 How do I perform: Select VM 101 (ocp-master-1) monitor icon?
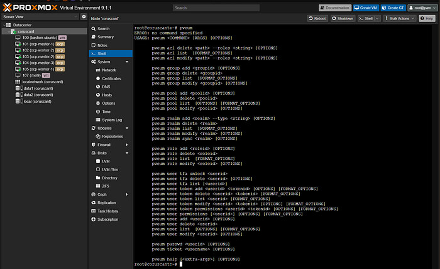[18, 45]
